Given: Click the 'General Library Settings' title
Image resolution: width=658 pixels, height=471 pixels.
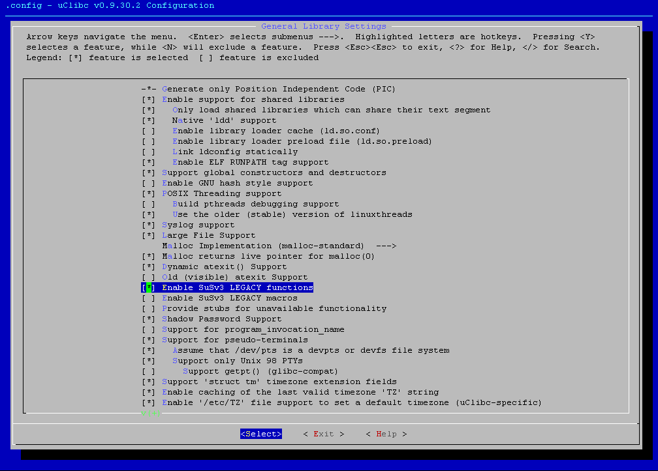Looking at the screenshot, I should point(324,26).
